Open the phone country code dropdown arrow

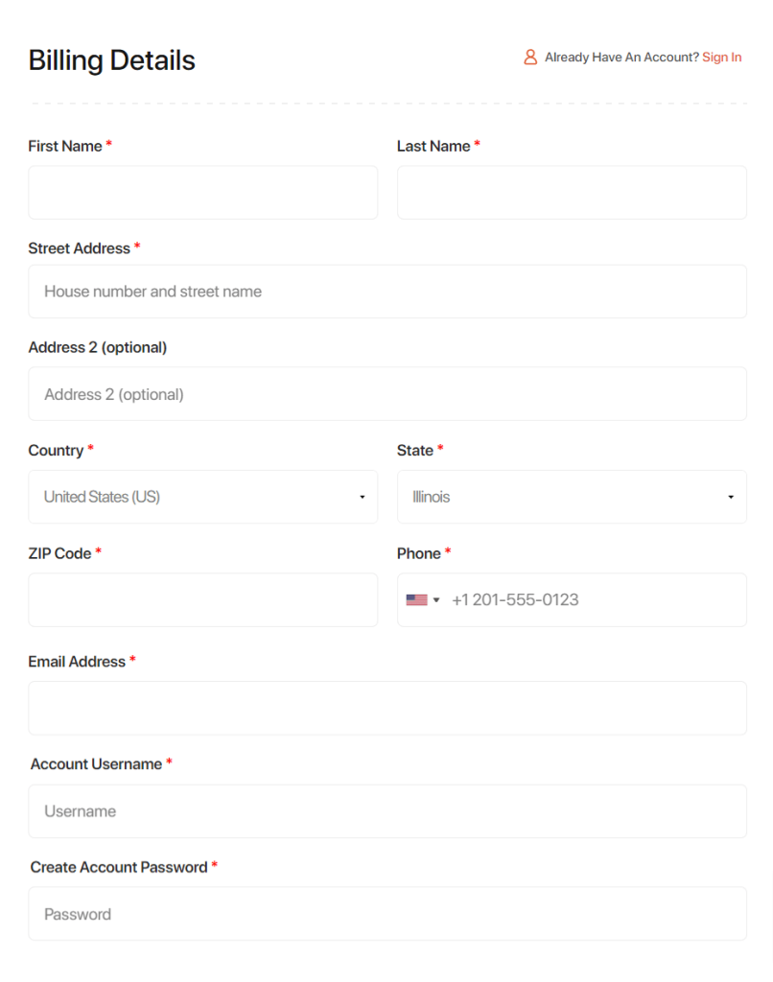436,600
